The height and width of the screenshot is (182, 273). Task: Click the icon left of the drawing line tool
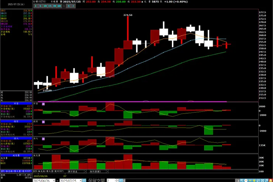pyautogui.click(x=262, y=181)
